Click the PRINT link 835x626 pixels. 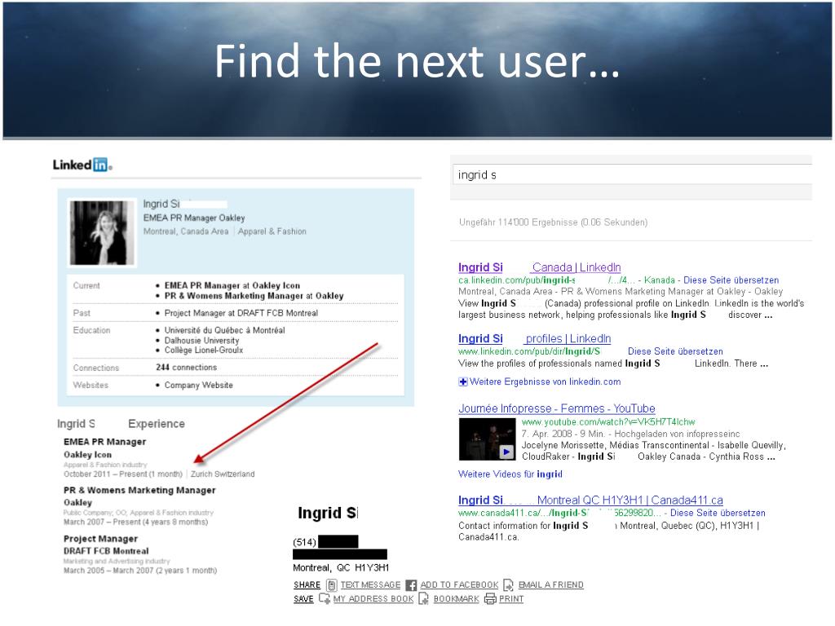[x=511, y=599]
